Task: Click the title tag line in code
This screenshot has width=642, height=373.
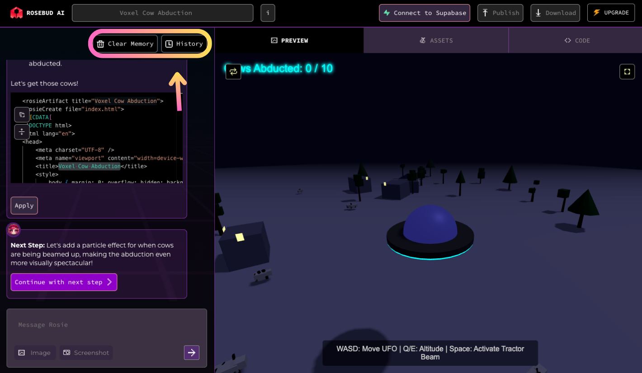Action: click(x=91, y=166)
